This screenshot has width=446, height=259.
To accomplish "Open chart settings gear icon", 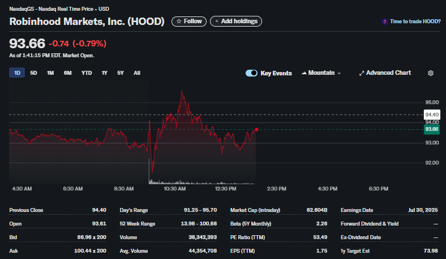I will (431, 73).
